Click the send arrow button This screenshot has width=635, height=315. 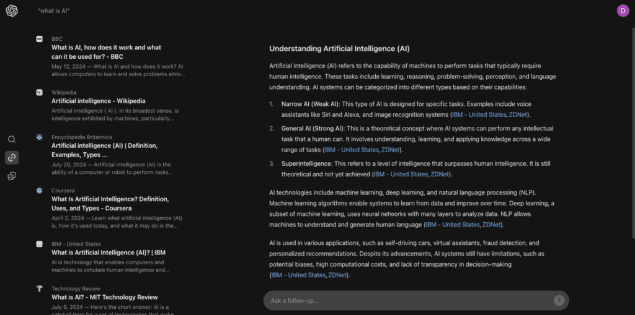click(x=559, y=300)
